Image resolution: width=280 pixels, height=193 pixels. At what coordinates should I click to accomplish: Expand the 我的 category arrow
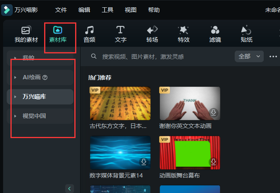pyautogui.click(x=15, y=58)
